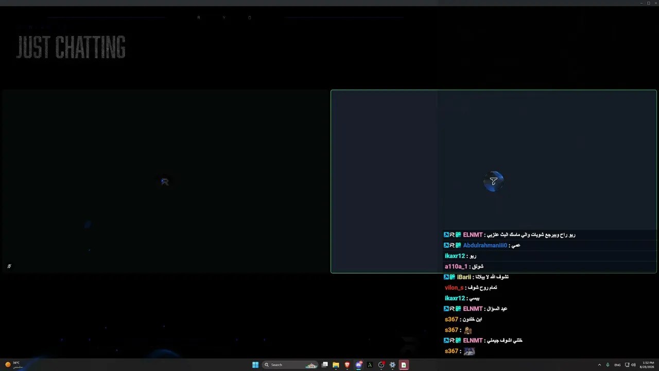Image resolution: width=659 pixels, height=371 pixels.
Task: Click s367 beside the message ابن خلدون
Action: 452,319
